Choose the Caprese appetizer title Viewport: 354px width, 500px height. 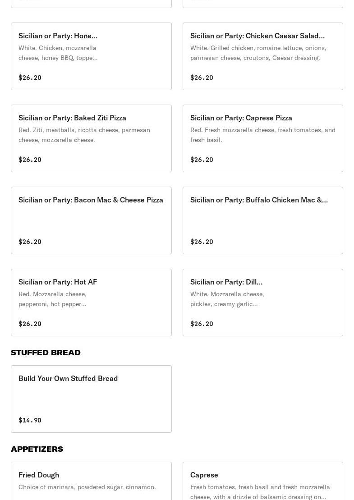[204, 475]
